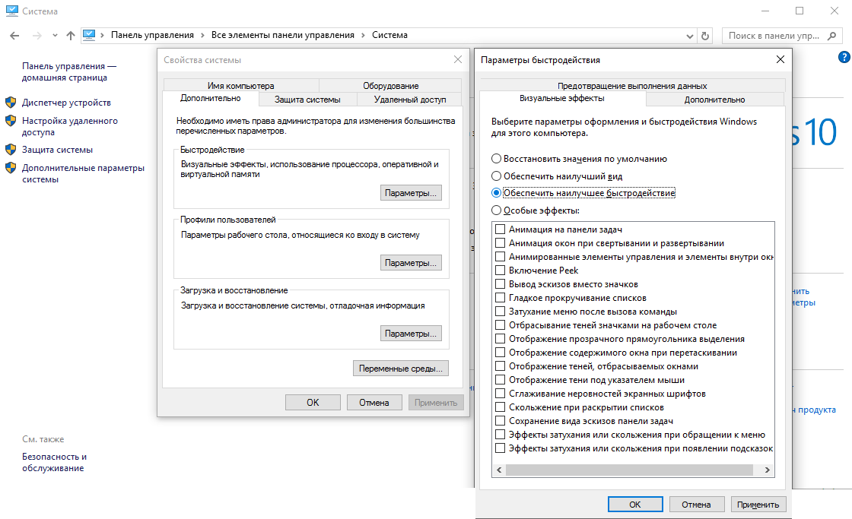Open Дополнительные параметры системы link
This screenshot has height=519, width=852.
point(83,173)
